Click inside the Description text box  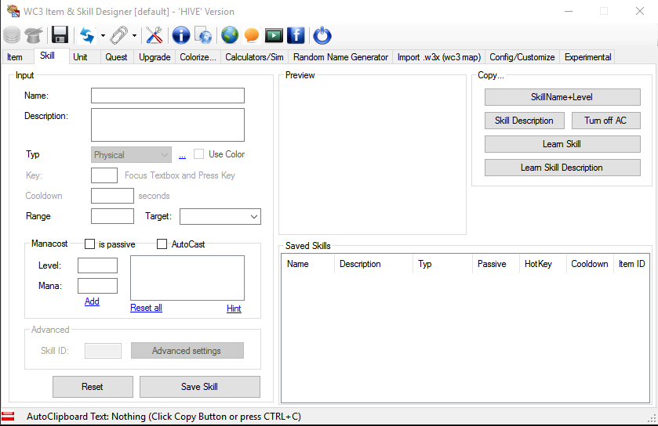tap(167, 125)
